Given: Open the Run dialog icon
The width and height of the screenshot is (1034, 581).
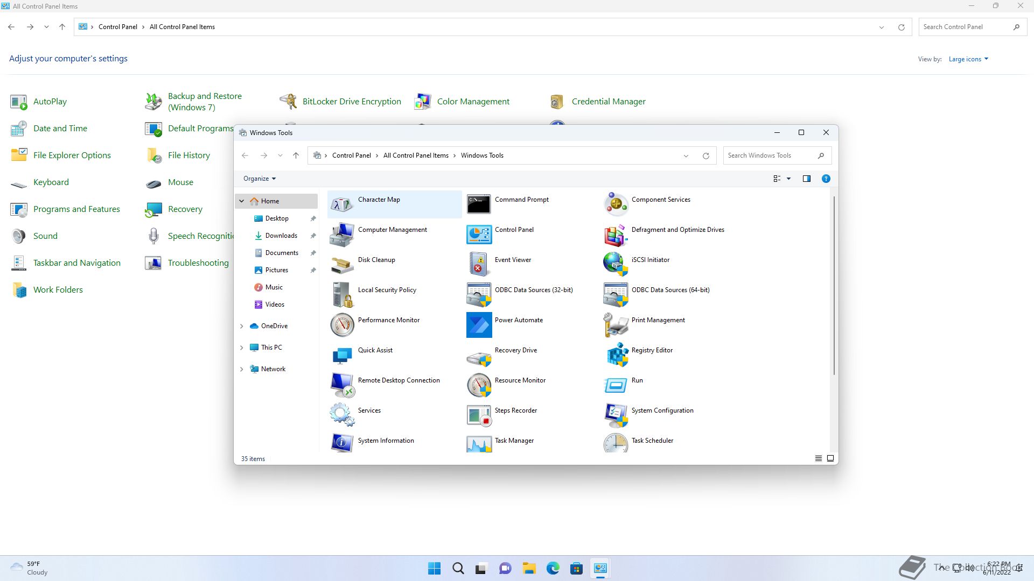Looking at the screenshot, I should tap(616, 385).
